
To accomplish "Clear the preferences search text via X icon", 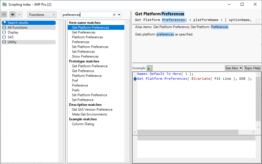I will coord(114,14).
